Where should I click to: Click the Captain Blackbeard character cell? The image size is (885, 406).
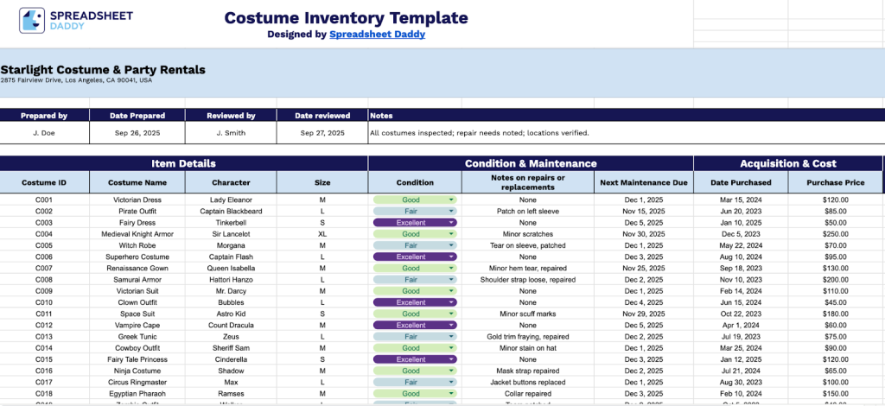[231, 211]
